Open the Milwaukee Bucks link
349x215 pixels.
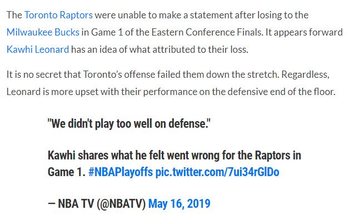43,32
